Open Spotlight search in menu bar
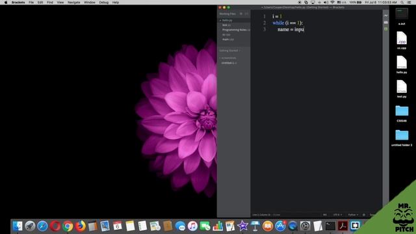Viewport: 416px width, 234px height. [x=402, y=3]
